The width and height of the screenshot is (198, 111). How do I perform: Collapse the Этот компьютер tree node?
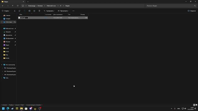click(x=2, y=65)
